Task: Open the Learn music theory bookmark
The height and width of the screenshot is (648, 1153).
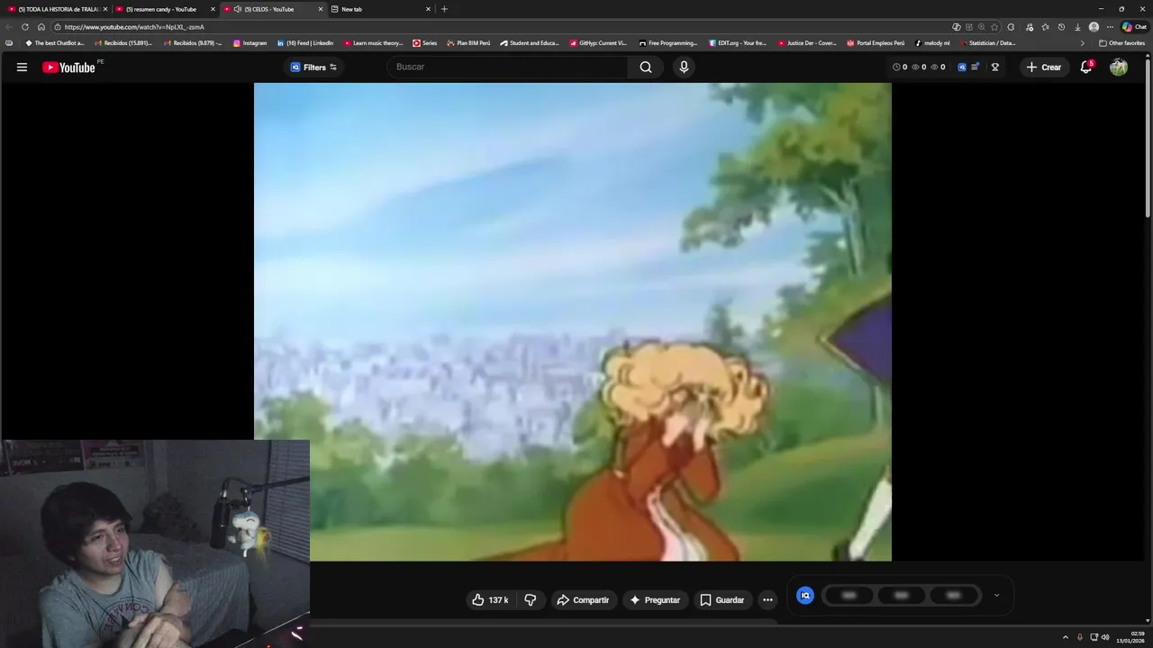Action: tap(374, 43)
